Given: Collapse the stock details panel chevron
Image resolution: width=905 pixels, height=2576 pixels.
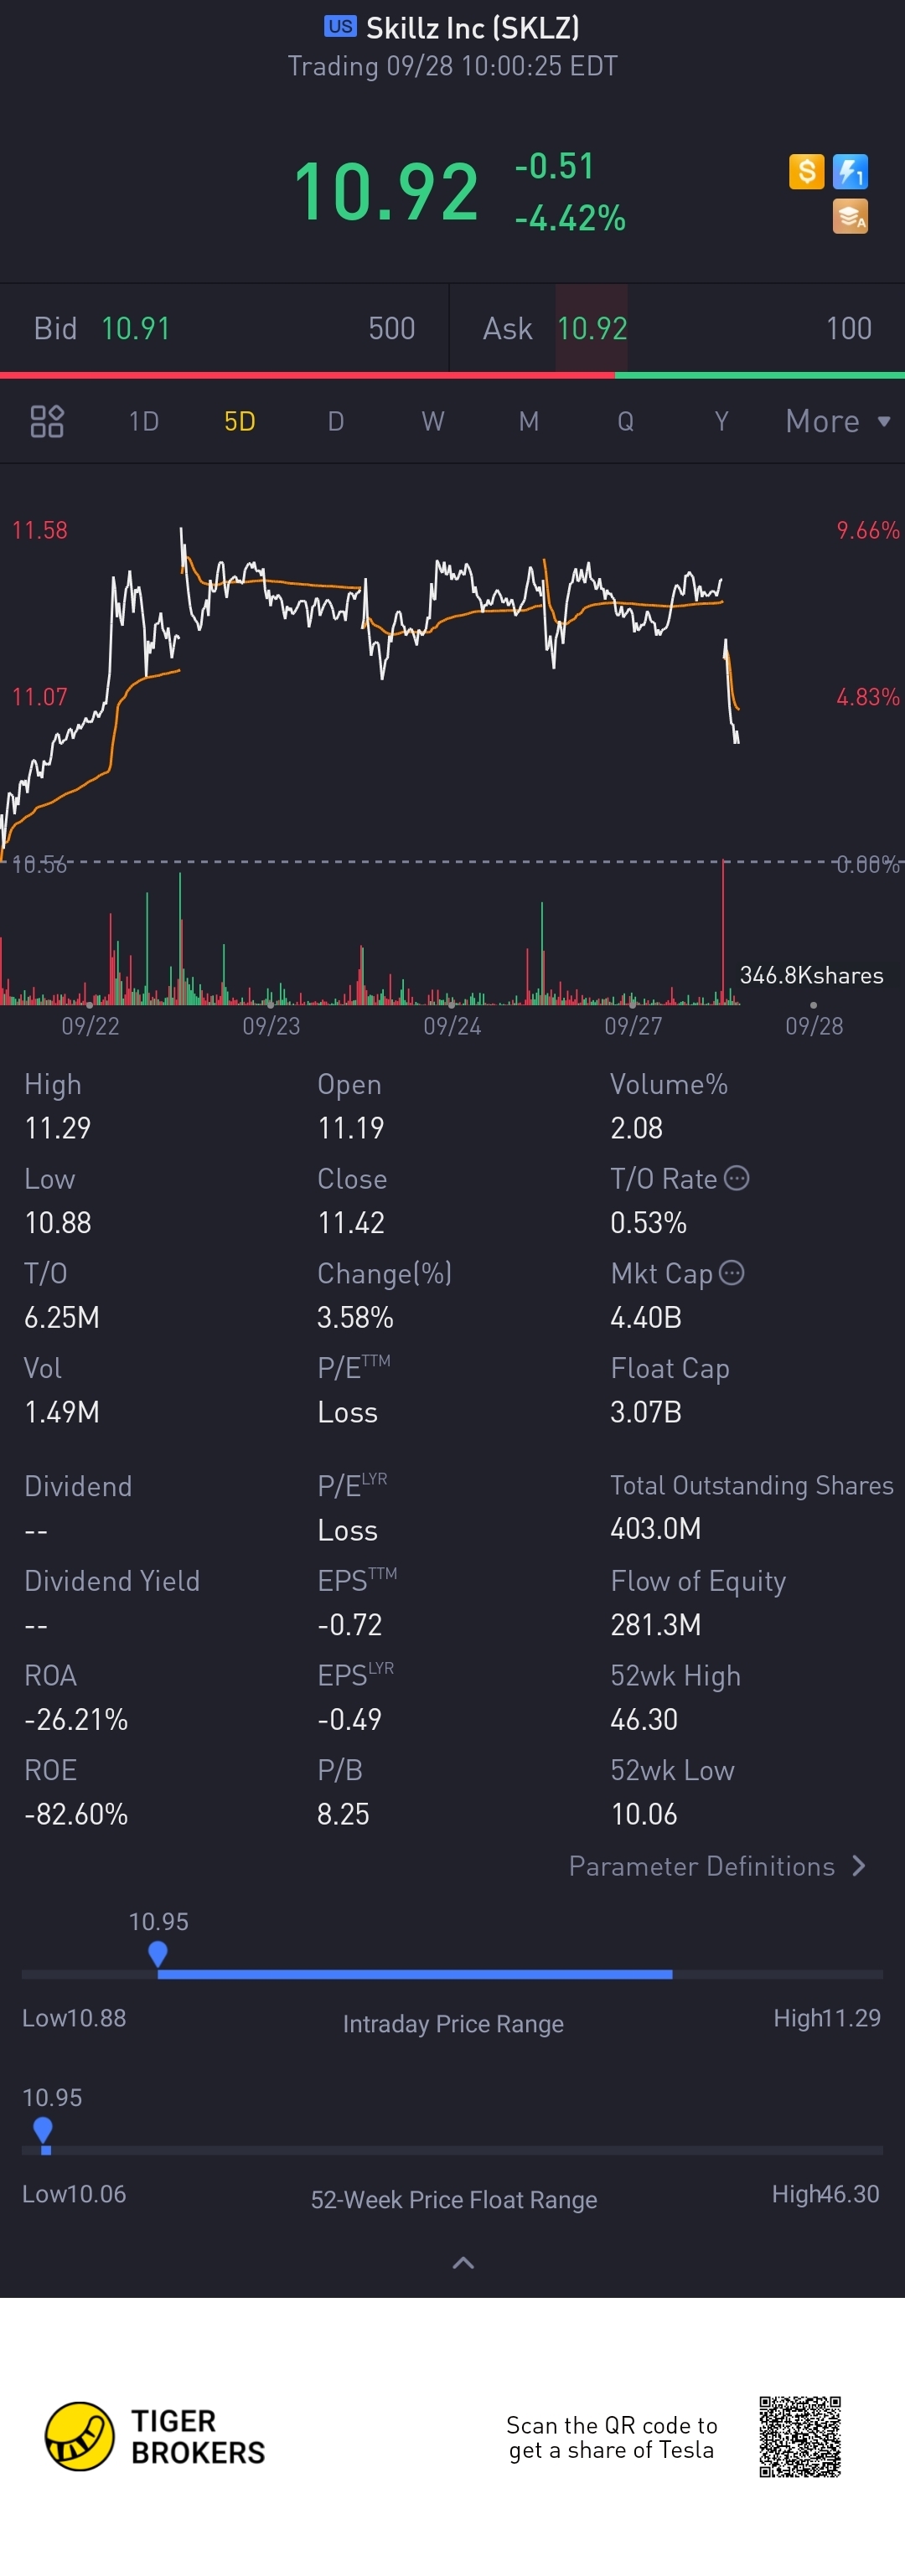Looking at the screenshot, I should pyautogui.click(x=463, y=2263).
